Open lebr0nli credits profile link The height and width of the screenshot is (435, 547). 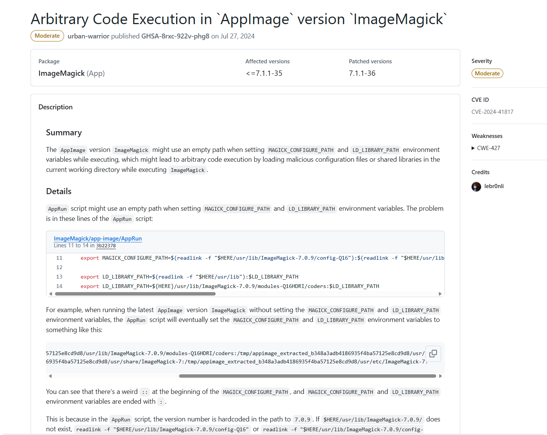pyautogui.click(x=494, y=186)
